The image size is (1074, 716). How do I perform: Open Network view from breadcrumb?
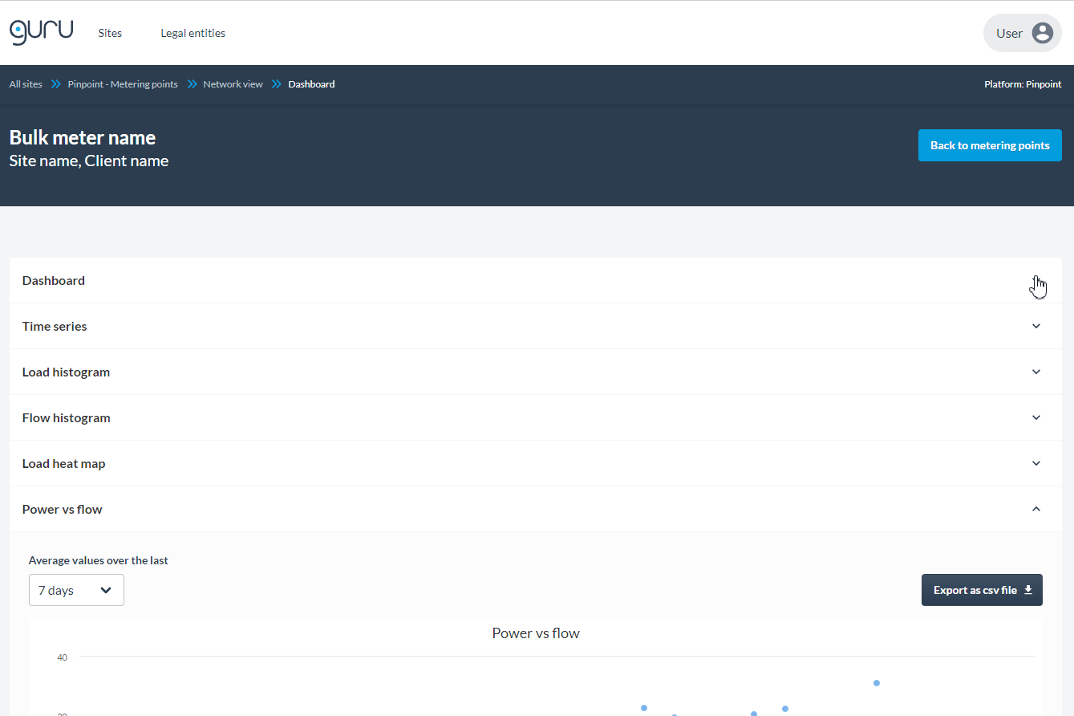click(232, 83)
